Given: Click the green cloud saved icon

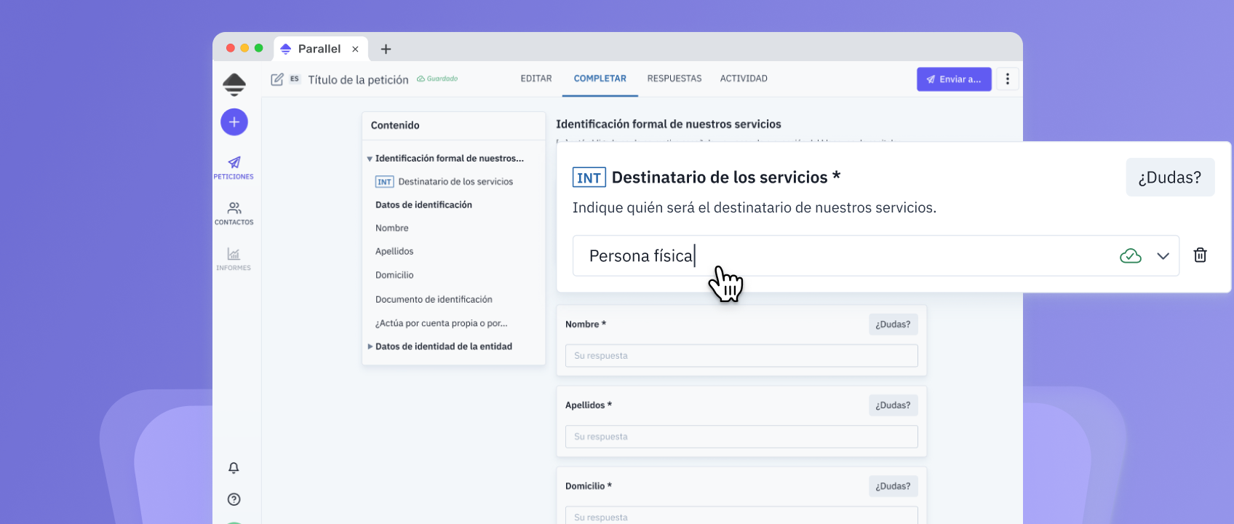Looking at the screenshot, I should pos(1131,256).
